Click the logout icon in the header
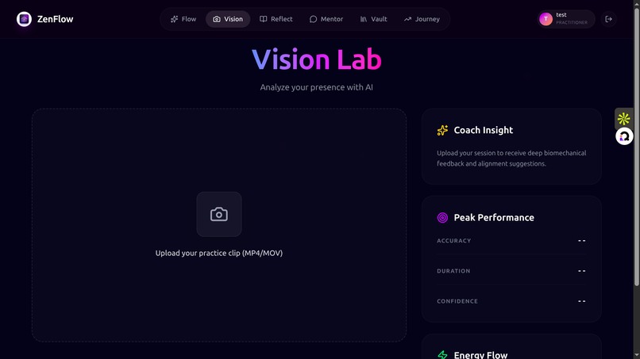The height and width of the screenshot is (359, 640). tap(608, 19)
